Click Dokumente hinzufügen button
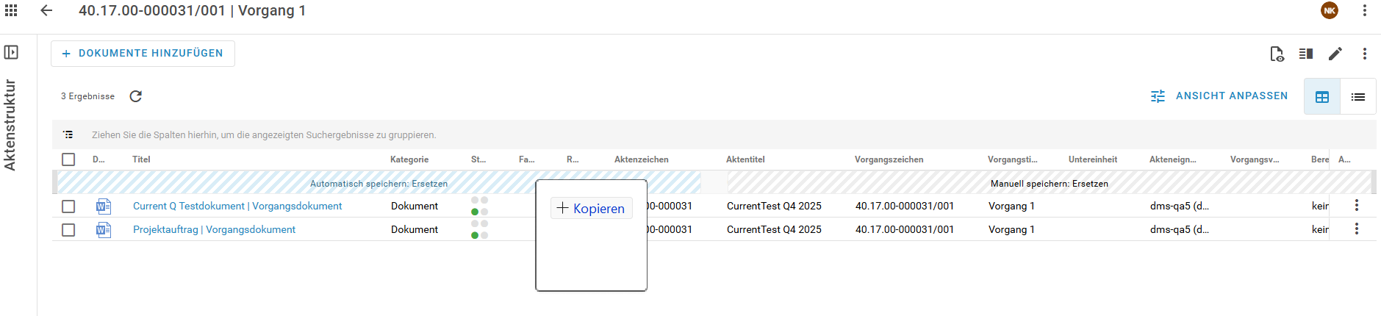Viewport: 1381px width, 316px height. pyautogui.click(x=143, y=54)
